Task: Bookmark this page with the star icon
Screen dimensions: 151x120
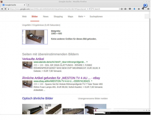Action: pos(122,9)
